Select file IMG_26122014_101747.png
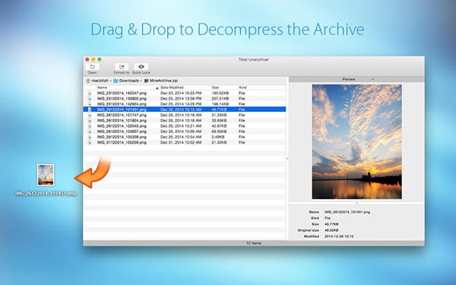 122,116
